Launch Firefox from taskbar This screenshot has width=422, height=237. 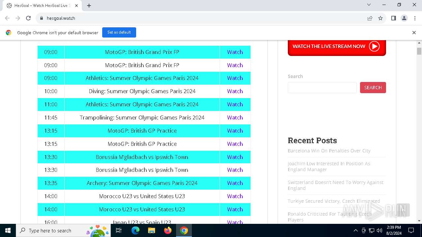168,230
